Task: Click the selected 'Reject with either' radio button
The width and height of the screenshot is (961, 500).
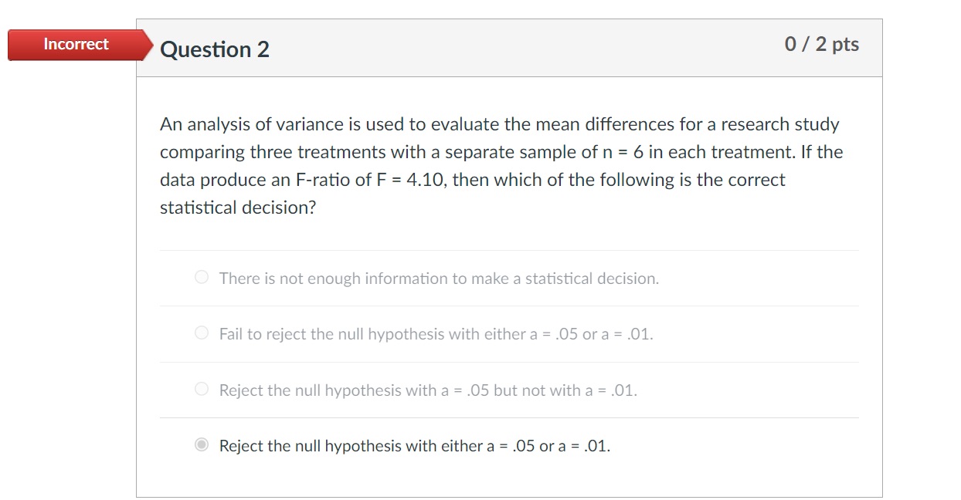Action: pyautogui.click(x=202, y=445)
